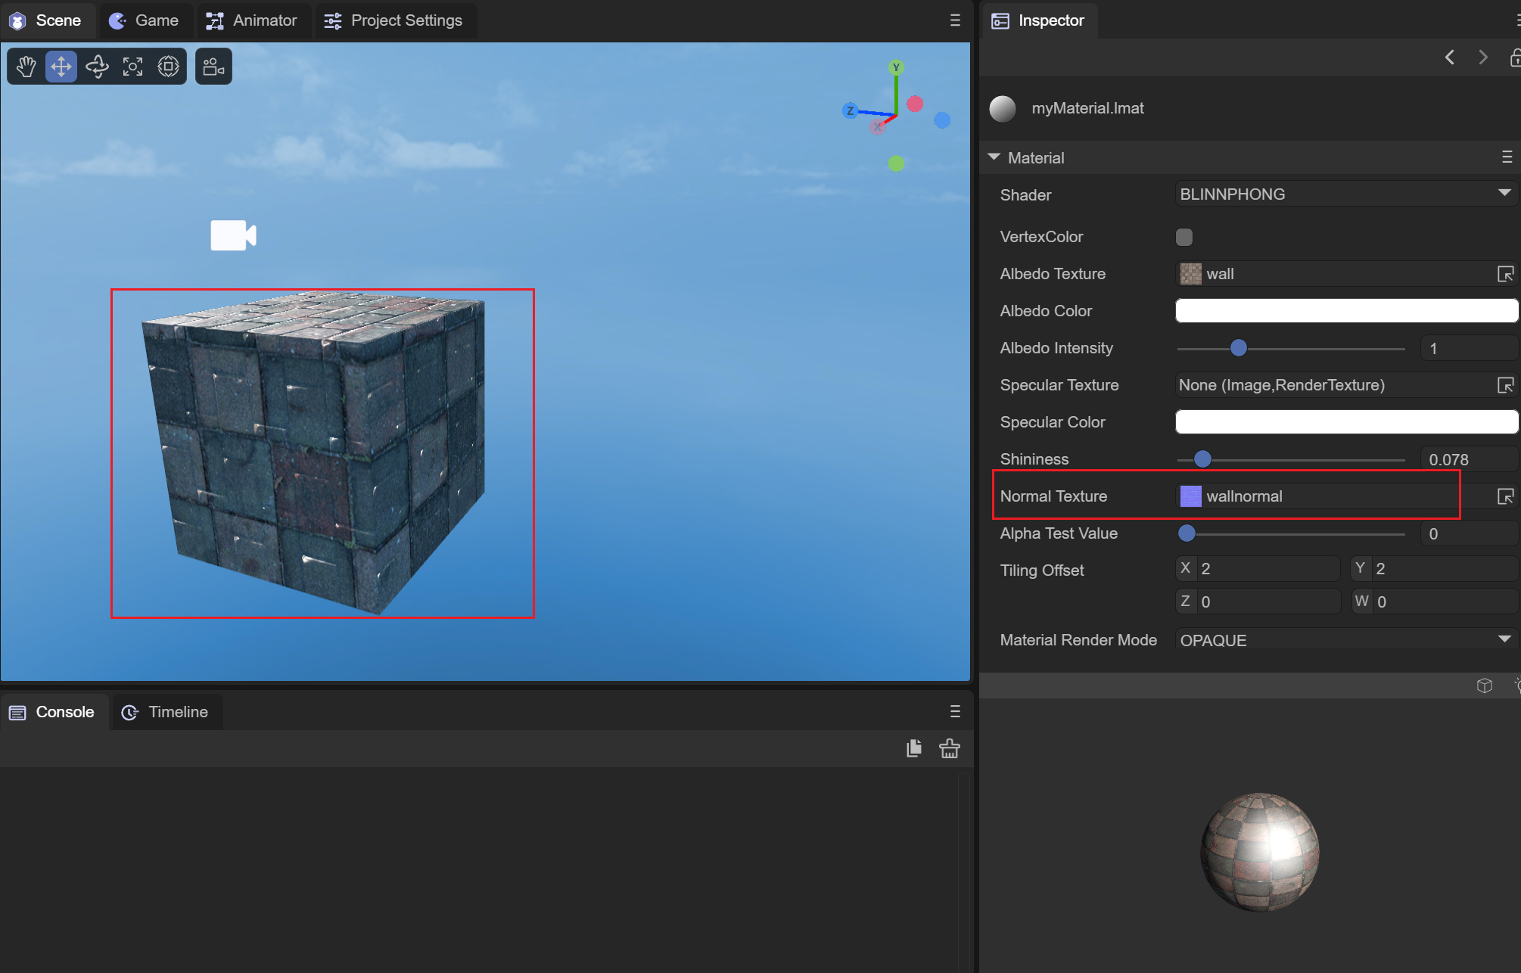Click the Albedo Color white swatch

point(1345,311)
